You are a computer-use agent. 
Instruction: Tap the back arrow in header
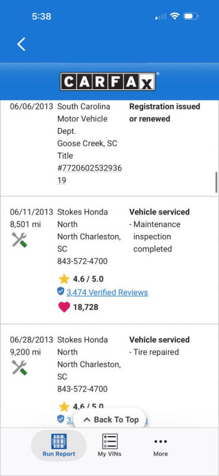(x=21, y=44)
